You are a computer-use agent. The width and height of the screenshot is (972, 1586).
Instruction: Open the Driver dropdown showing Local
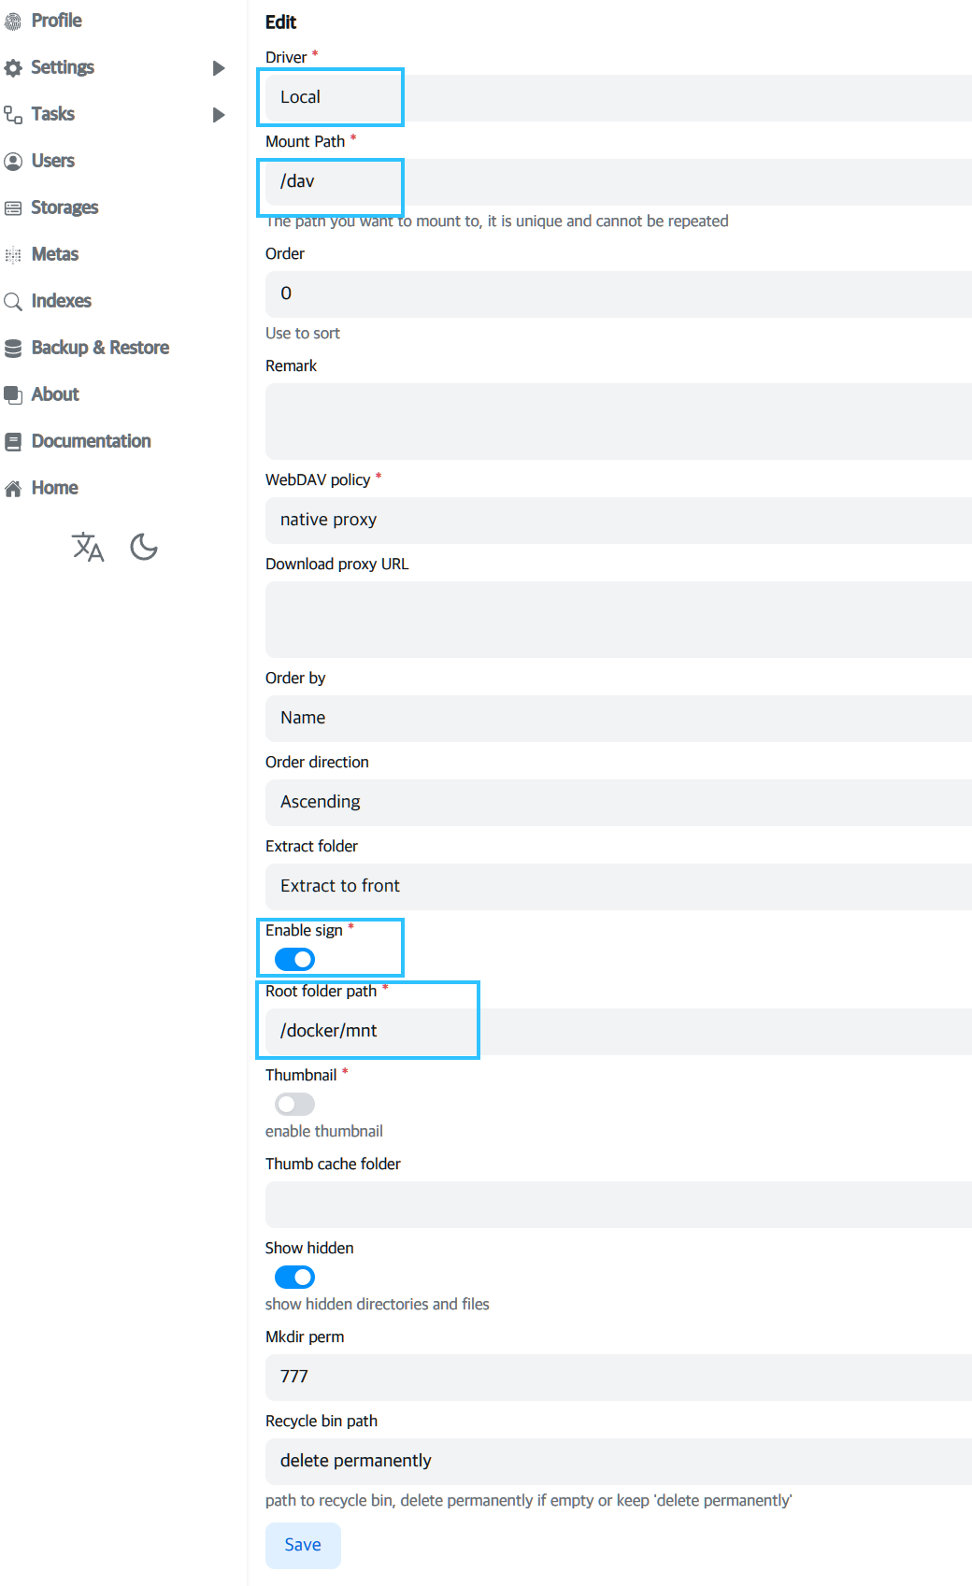click(619, 97)
